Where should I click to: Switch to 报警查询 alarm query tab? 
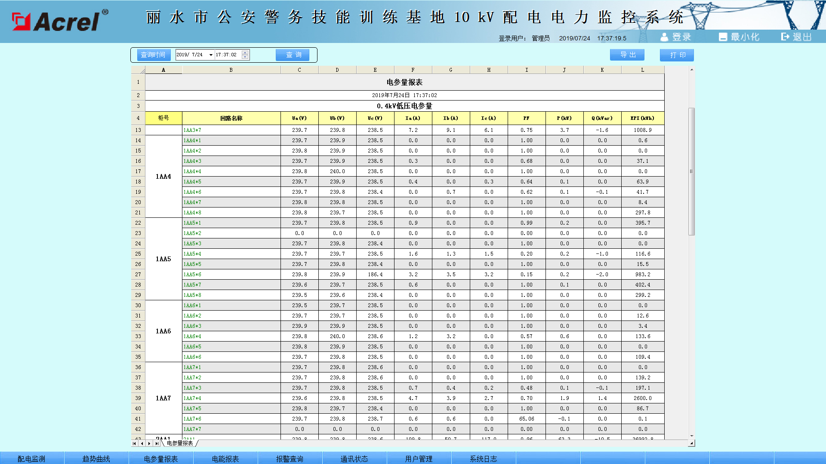click(290, 459)
